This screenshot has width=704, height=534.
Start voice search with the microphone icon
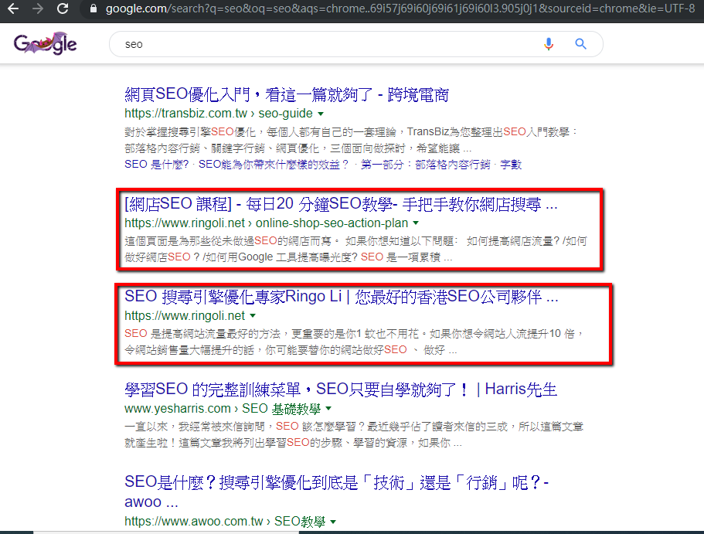click(549, 44)
